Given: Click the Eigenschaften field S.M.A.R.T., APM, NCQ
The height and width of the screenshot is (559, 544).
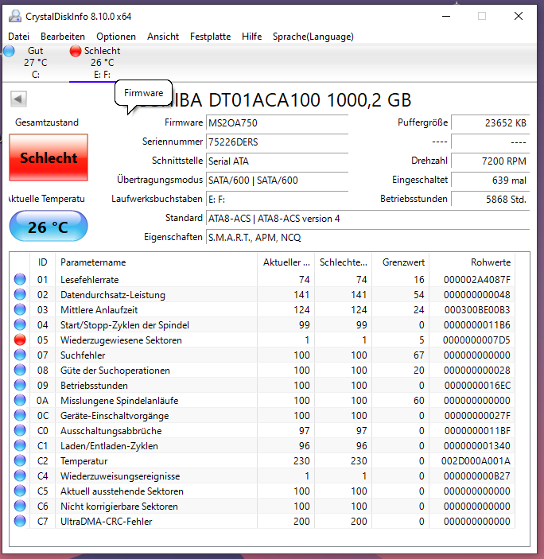Looking at the screenshot, I should click(x=367, y=237).
